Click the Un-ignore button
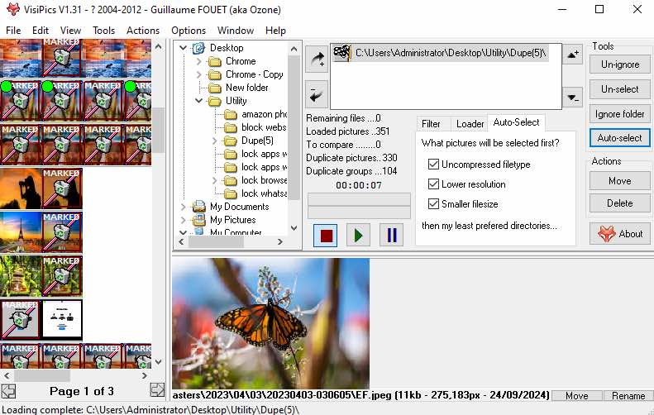The width and height of the screenshot is (654, 415). 619,64
